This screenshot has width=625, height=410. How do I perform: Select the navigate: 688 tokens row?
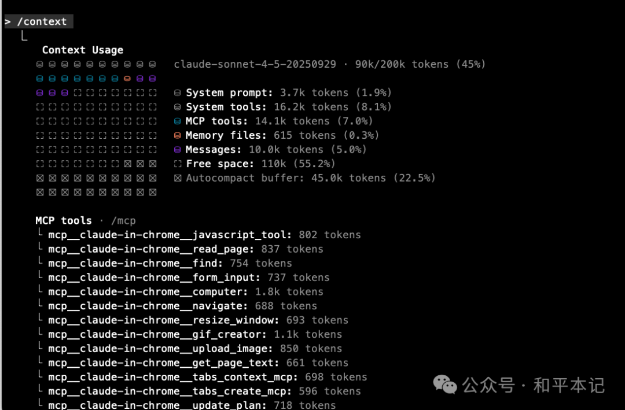point(178,306)
